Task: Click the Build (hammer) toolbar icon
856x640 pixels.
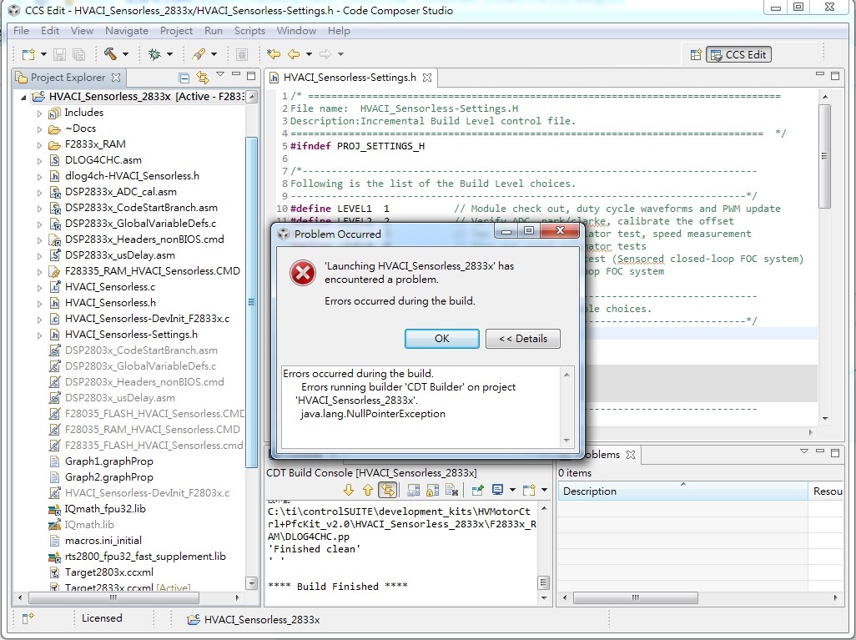Action: (110, 53)
